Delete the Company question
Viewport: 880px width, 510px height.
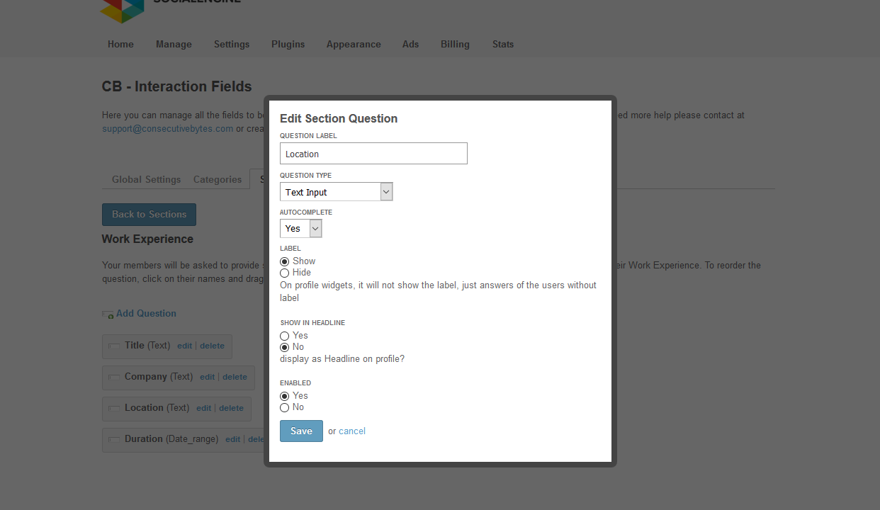click(x=235, y=377)
